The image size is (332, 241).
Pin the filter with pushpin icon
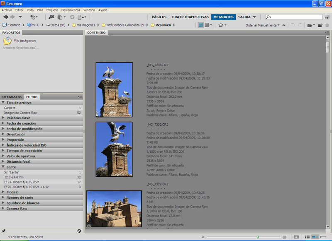pyautogui.click(x=3, y=231)
